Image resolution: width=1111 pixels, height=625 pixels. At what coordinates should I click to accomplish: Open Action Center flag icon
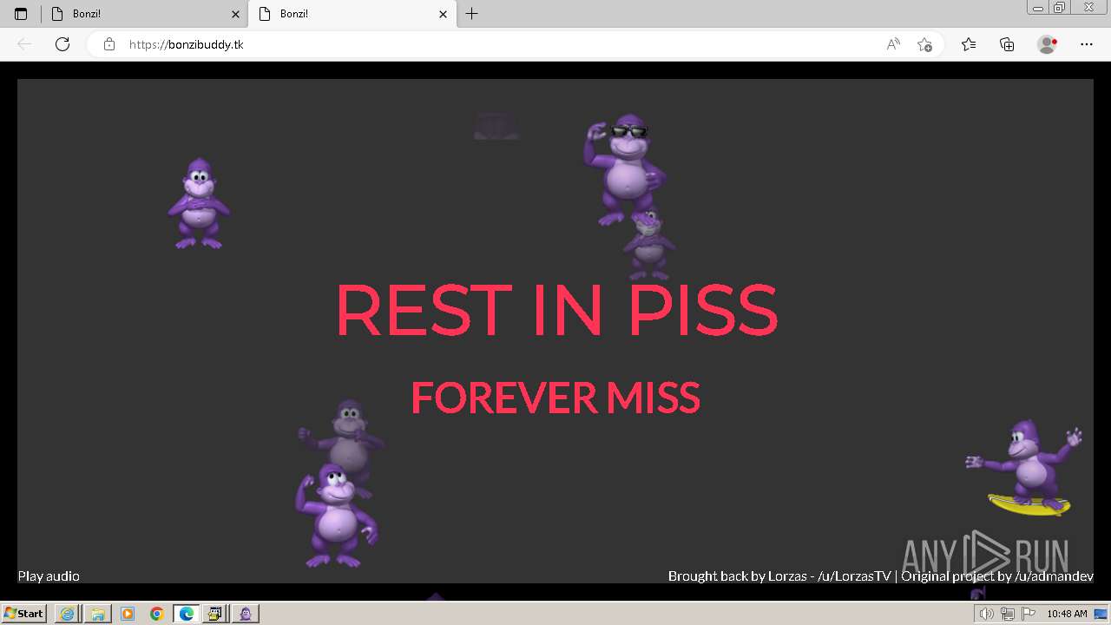click(x=1029, y=614)
